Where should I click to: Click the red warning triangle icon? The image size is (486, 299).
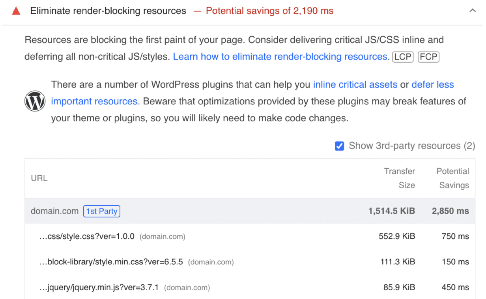[16, 11]
